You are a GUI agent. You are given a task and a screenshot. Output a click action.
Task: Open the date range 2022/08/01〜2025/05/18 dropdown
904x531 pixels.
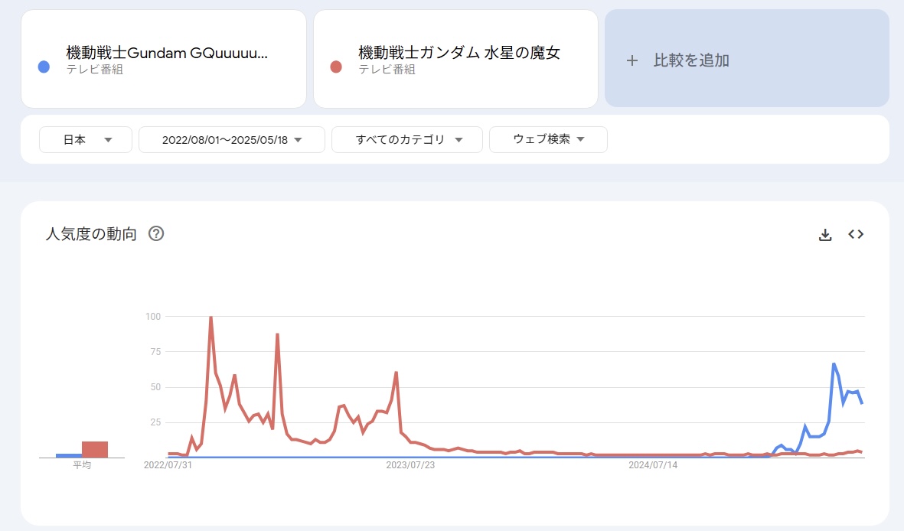pyautogui.click(x=232, y=139)
